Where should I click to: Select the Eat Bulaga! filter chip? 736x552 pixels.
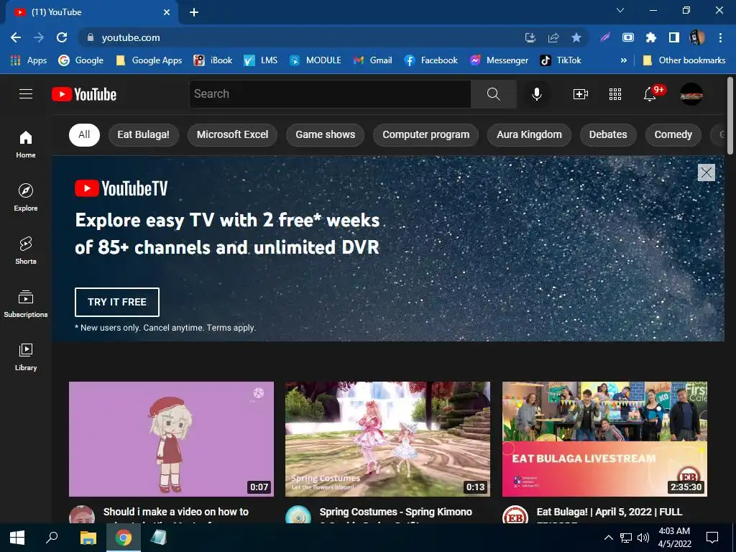(x=143, y=134)
